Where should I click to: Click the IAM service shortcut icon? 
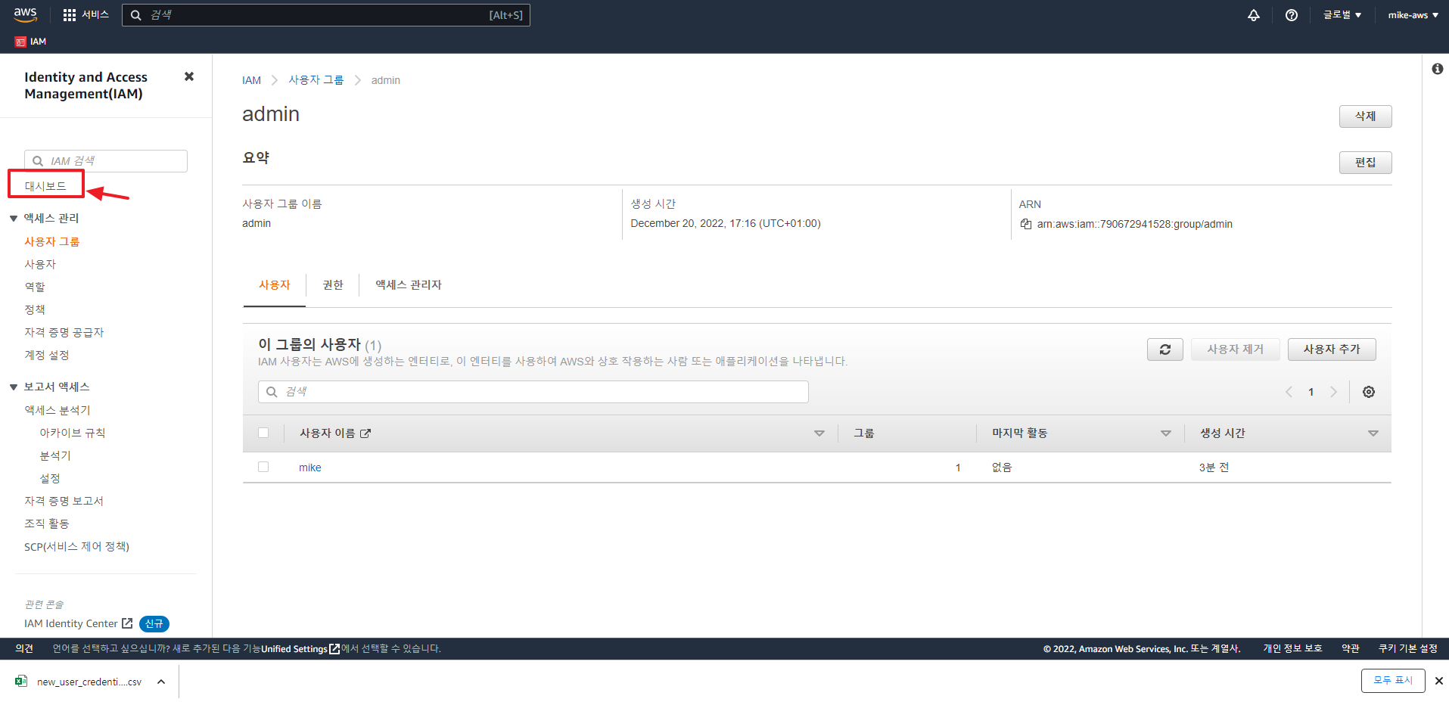20,42
